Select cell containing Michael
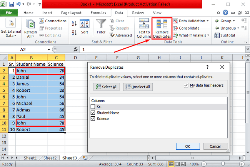Viewport: 250px width, 167px height. click(x=32, y=103)
